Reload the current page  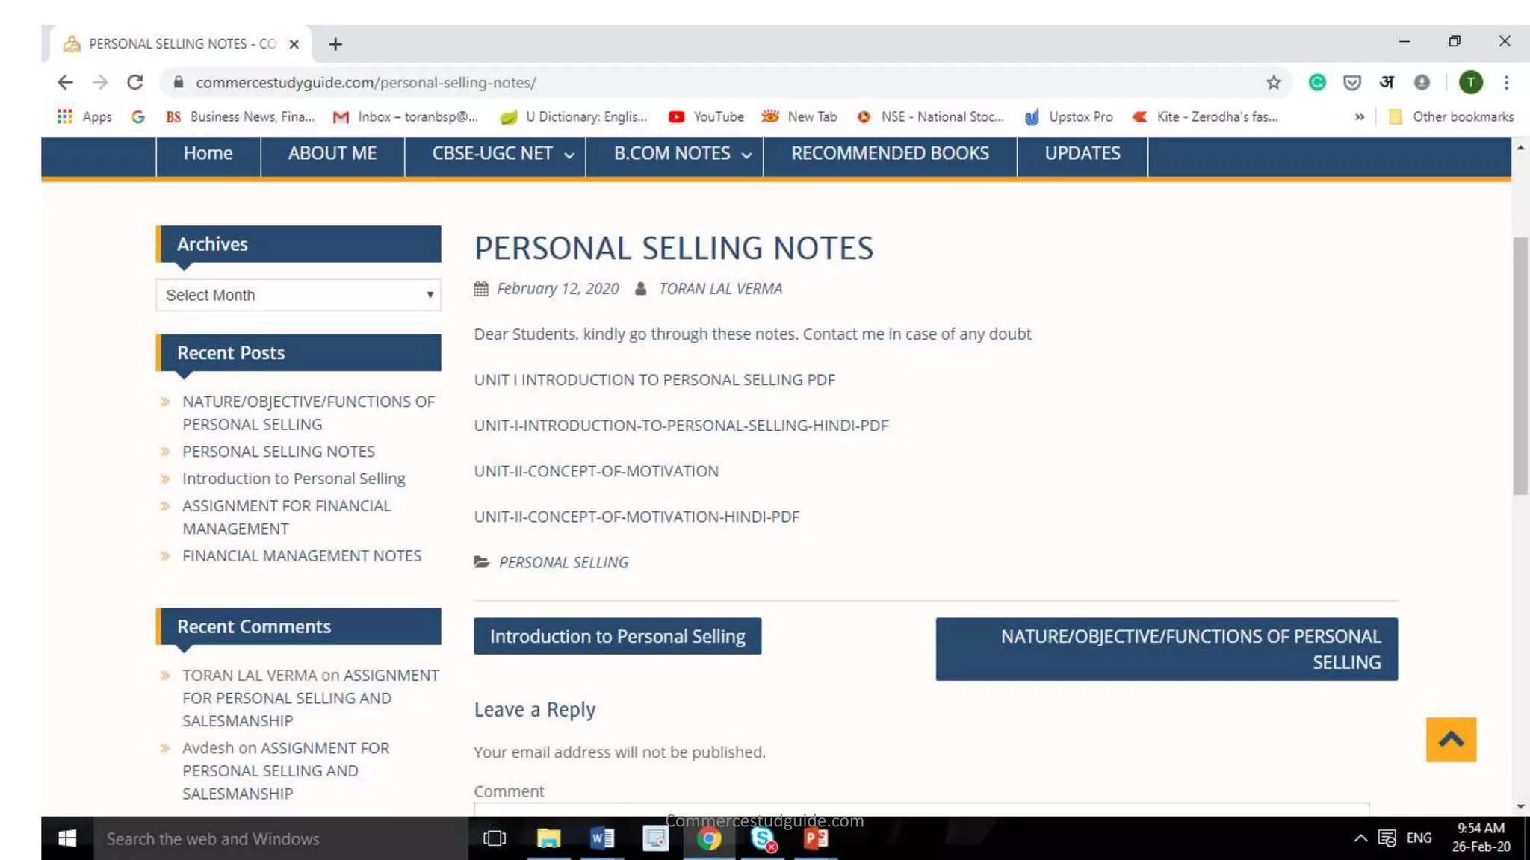click(x=135, y=82)
